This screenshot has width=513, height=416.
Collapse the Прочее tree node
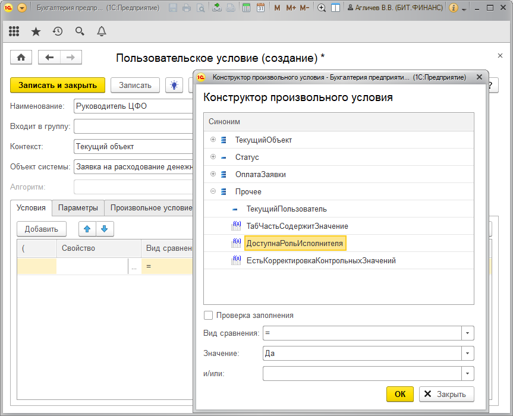(213, 191)
